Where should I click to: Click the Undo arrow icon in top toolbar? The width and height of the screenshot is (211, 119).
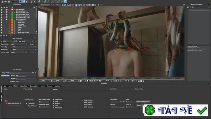(x=13, y=2)
